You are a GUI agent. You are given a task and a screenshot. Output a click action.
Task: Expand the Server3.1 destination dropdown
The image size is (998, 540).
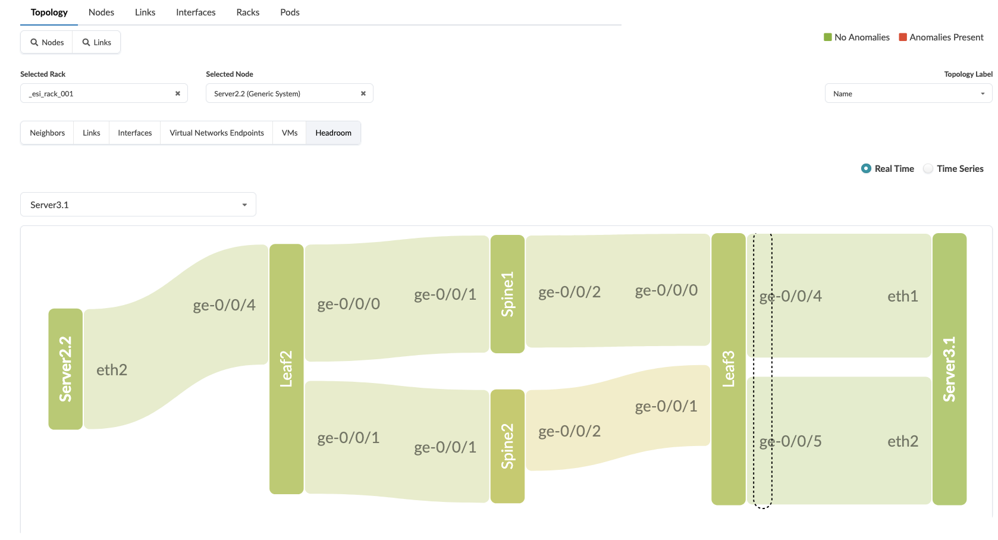click(138, 205)
